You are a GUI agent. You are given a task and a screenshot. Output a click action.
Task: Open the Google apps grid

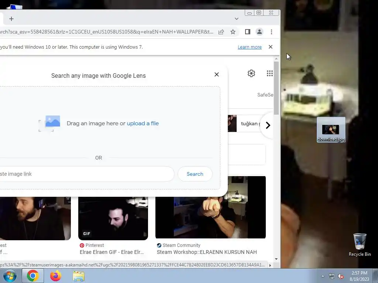pyautogui.click(x=270, y=73)
